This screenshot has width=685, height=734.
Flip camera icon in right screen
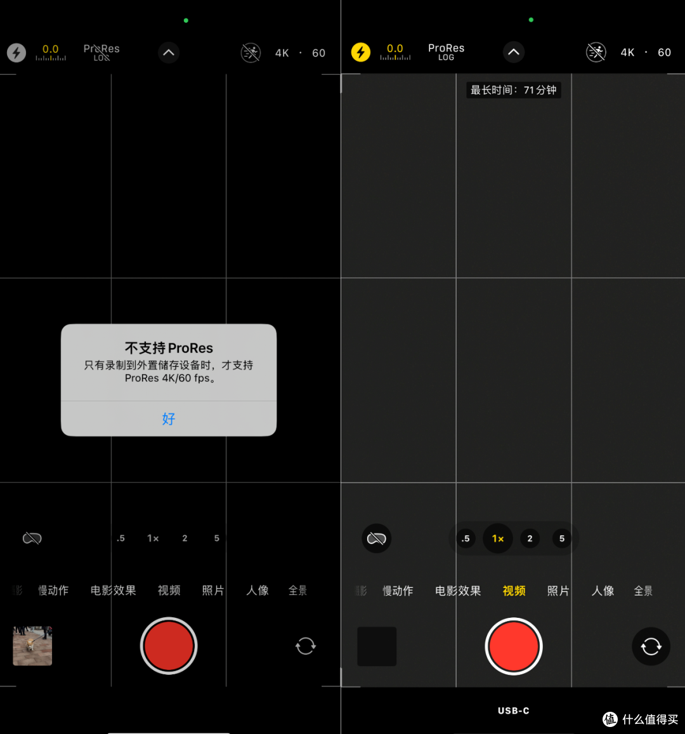click(x=651, y=647)
